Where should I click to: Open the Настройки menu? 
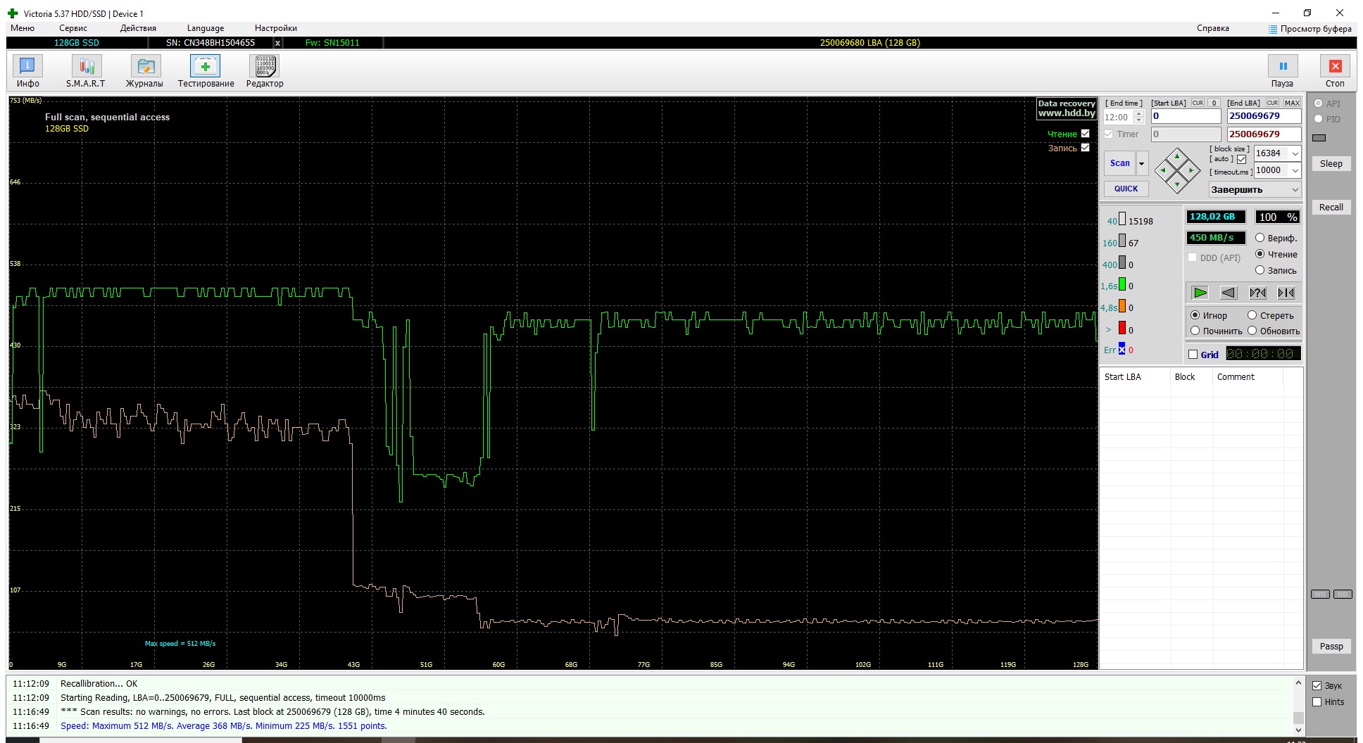click(276, 28)
